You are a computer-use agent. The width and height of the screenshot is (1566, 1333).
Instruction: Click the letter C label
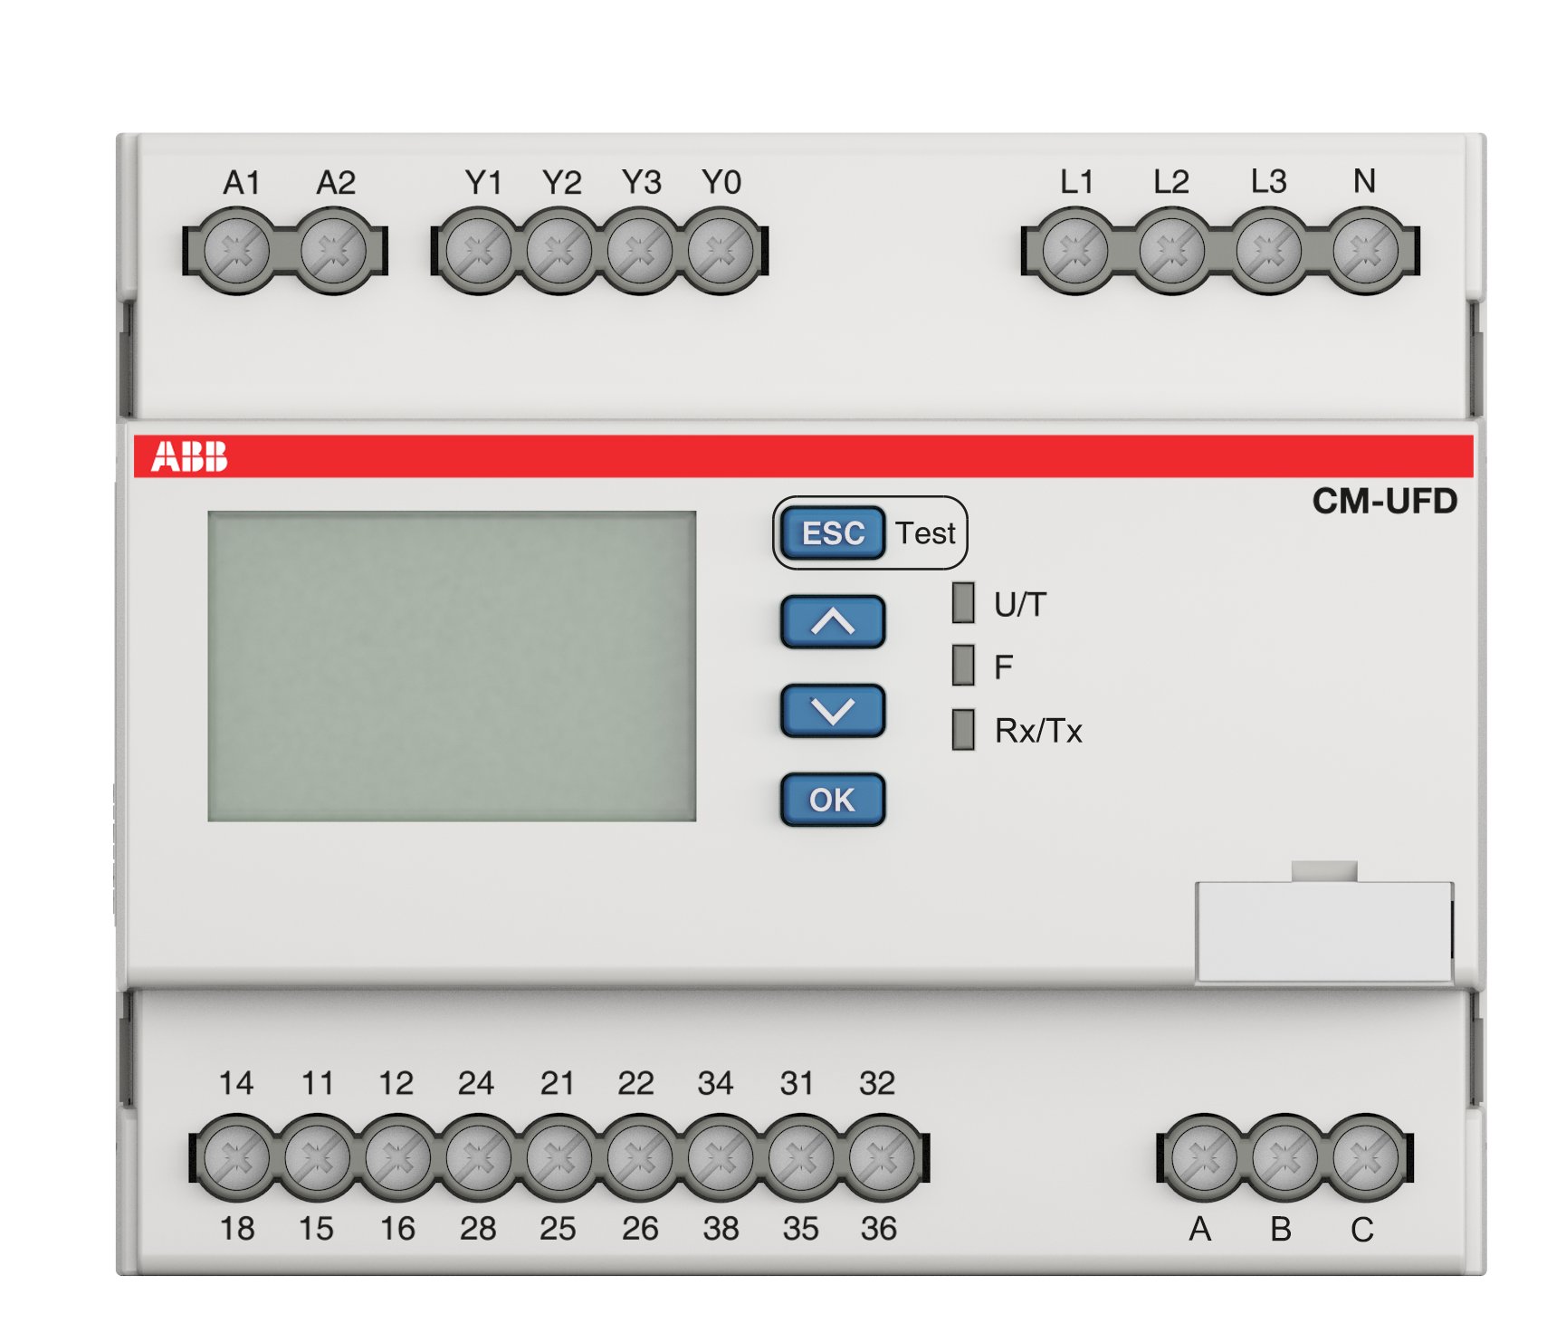(1362, 1230)
